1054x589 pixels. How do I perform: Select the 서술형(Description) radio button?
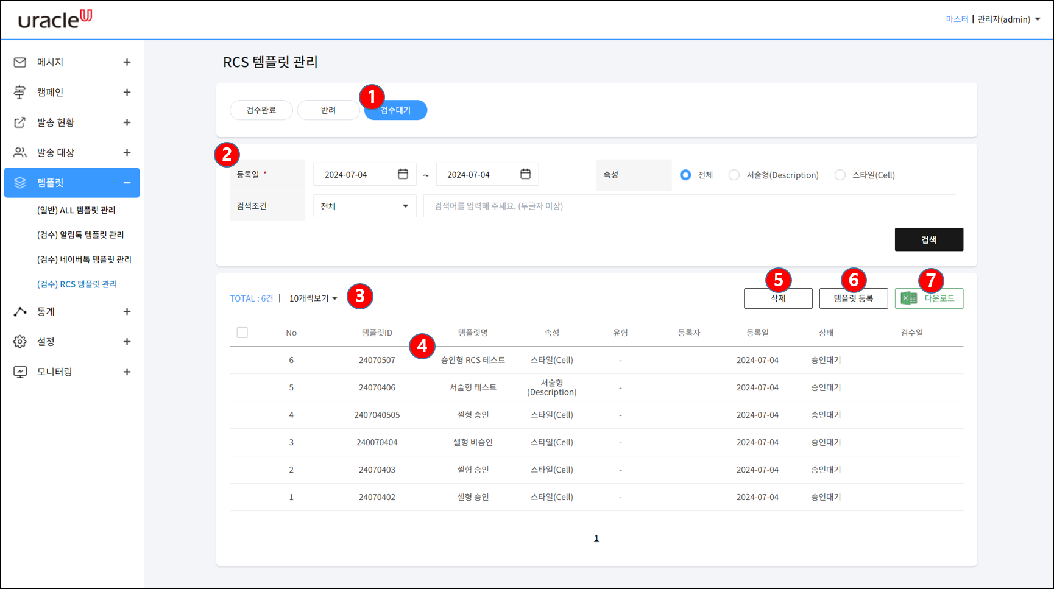coord(734,175)
